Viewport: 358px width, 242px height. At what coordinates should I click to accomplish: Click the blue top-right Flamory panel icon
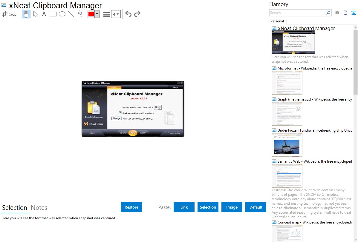(354, 13)
